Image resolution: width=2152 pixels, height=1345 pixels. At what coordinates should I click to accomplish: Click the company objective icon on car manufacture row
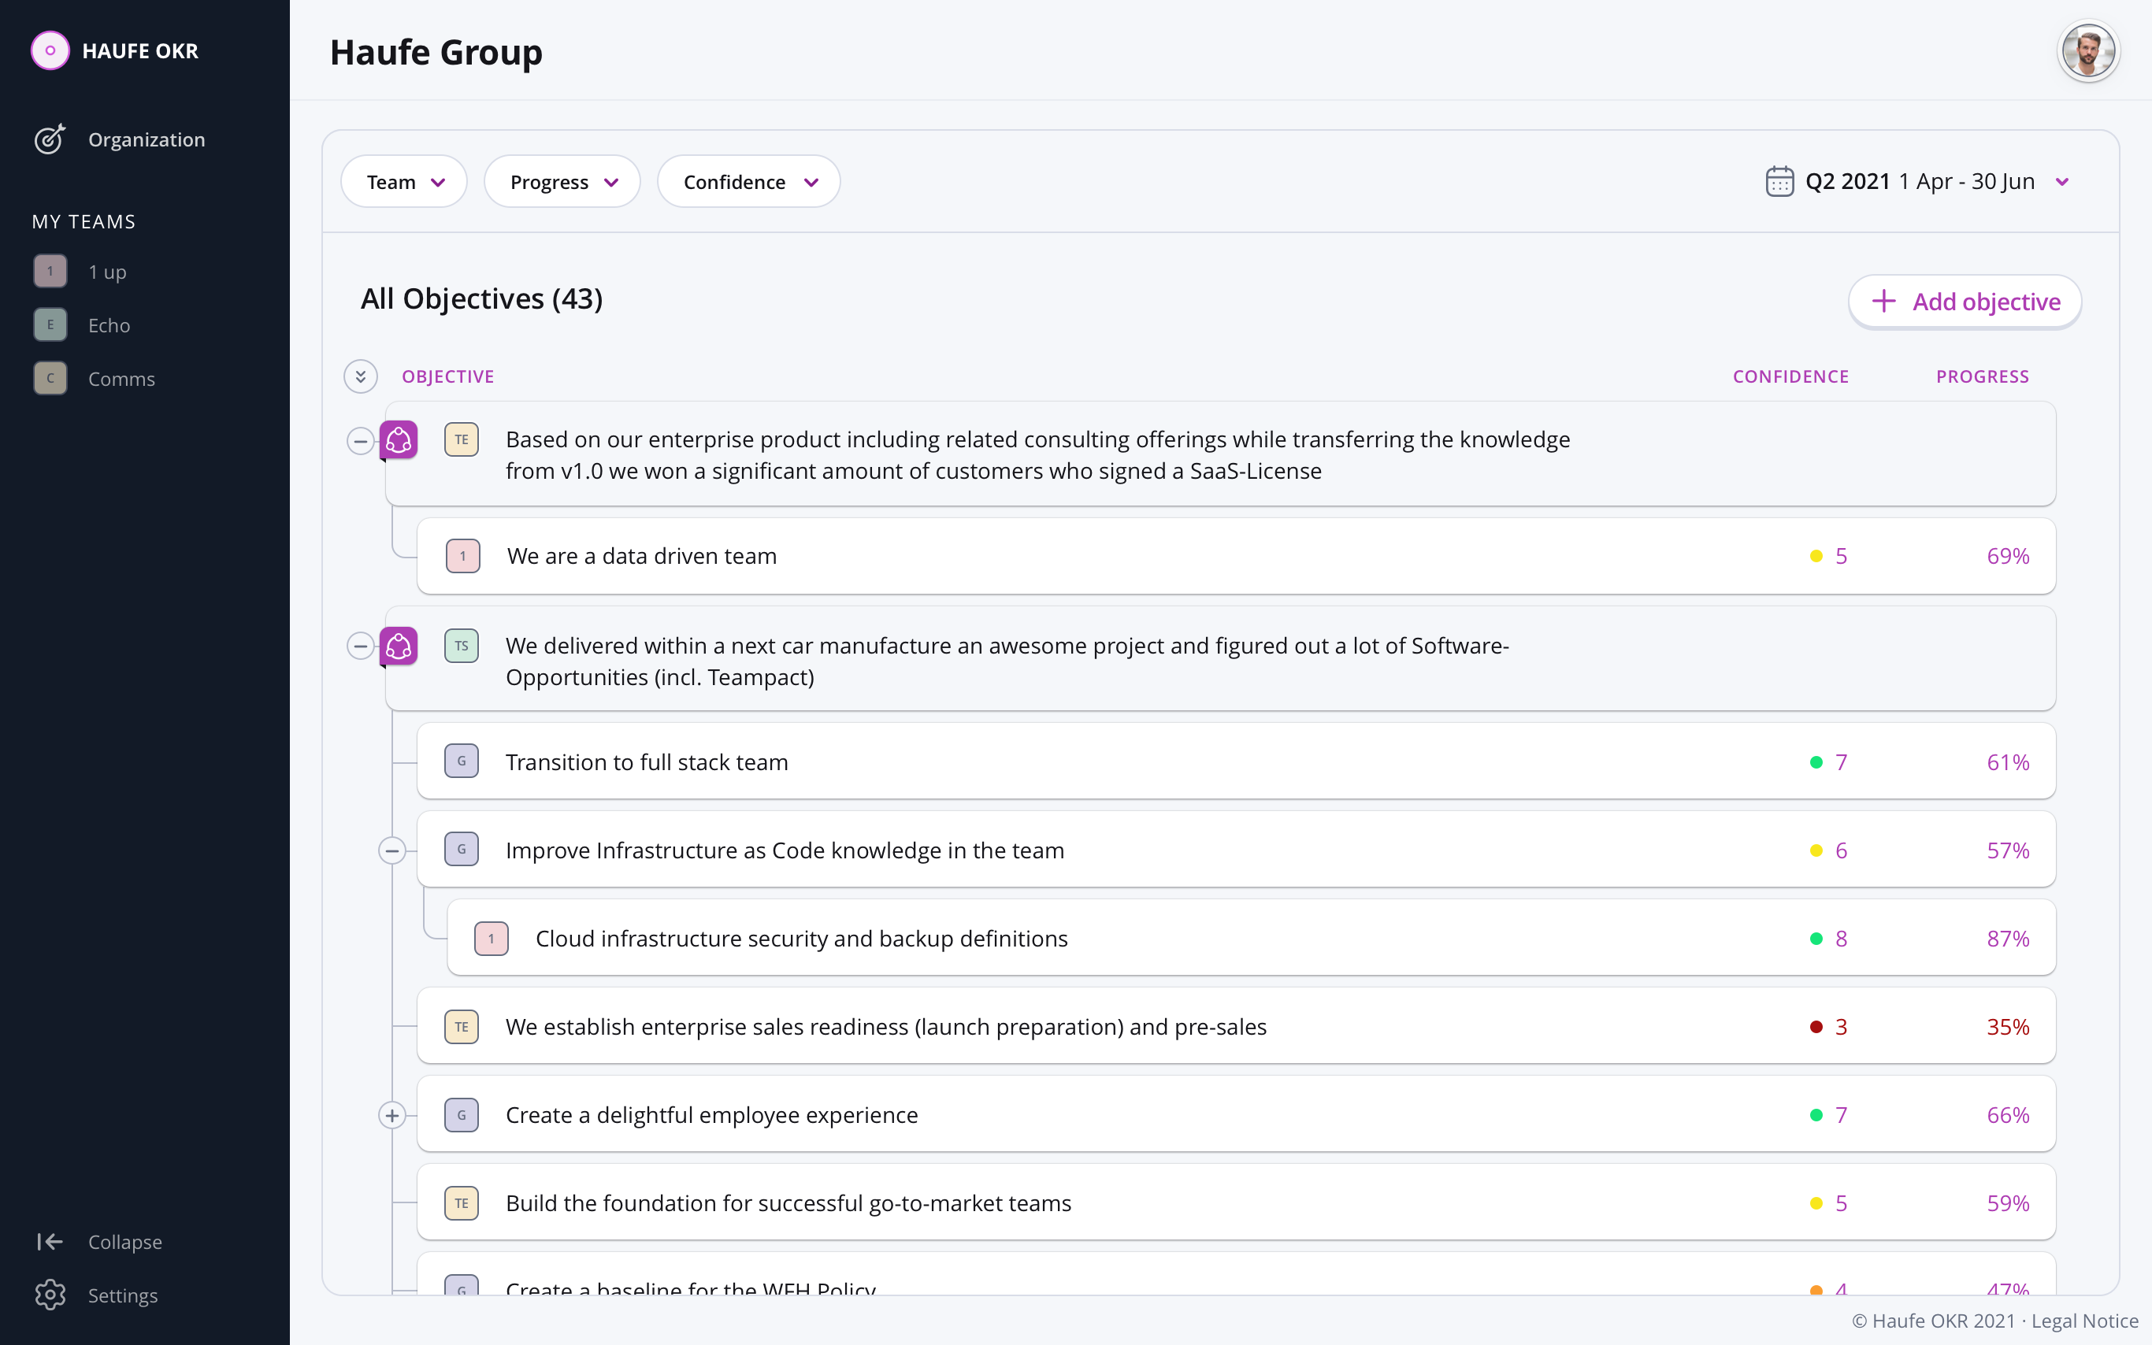pos(399,646)
